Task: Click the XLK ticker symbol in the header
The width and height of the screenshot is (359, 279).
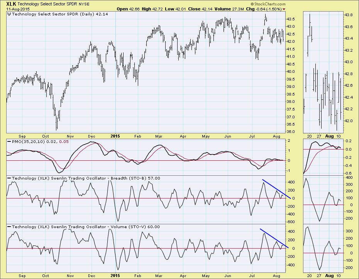Action: [11, 4]
